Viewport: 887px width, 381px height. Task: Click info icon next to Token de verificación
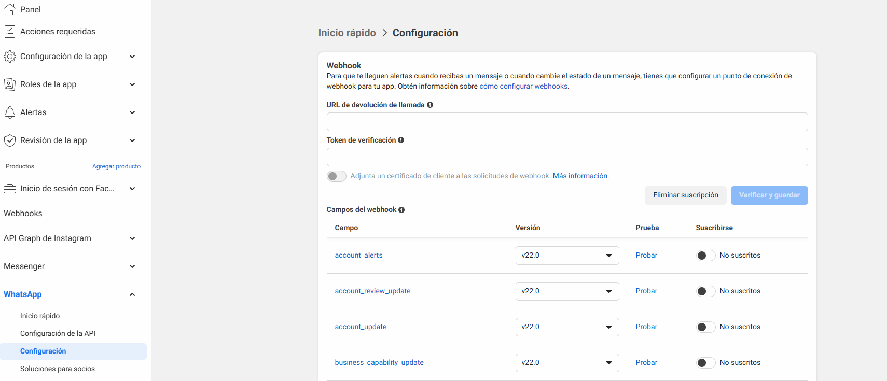click(401, 140)
